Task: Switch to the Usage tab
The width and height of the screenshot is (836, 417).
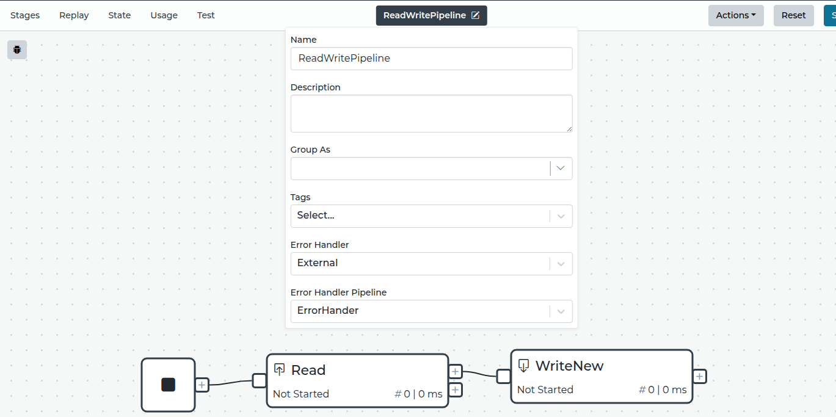Action: point(163,15)
